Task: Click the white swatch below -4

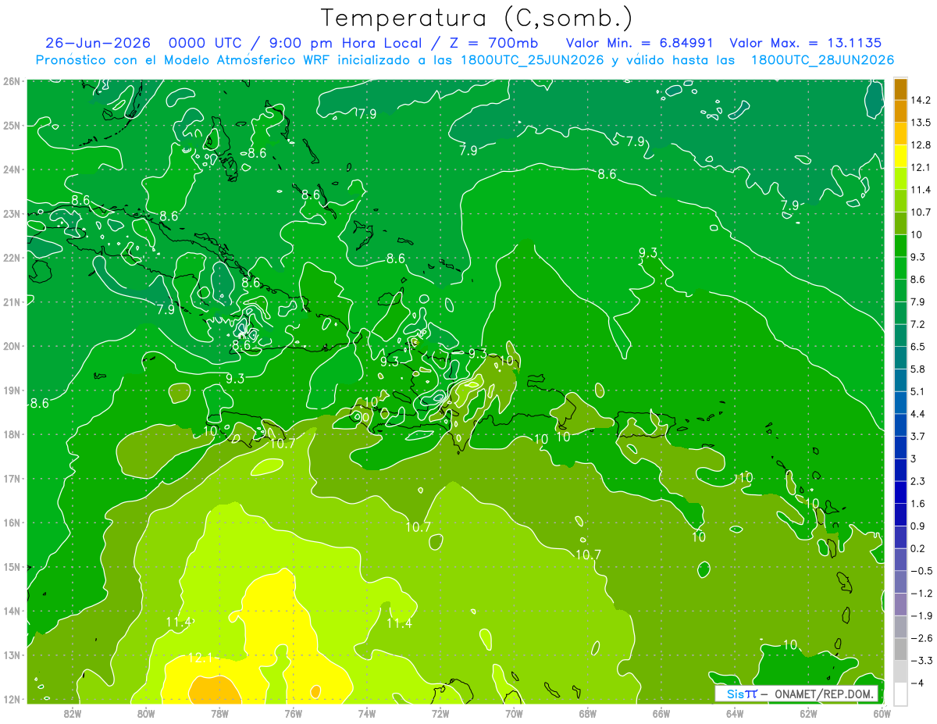Action: tap(900, 694)
